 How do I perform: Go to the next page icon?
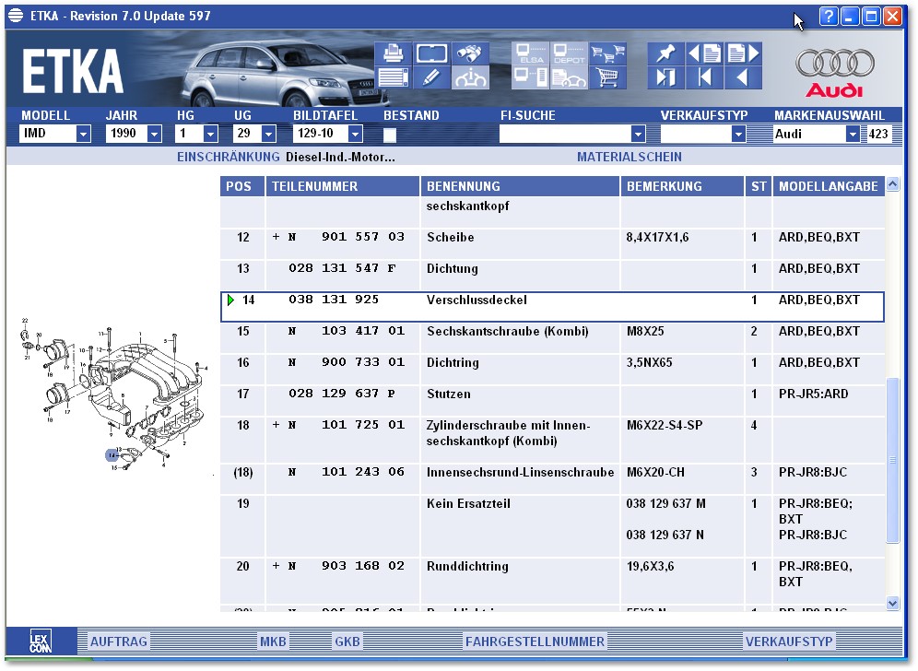click(743, 53)
